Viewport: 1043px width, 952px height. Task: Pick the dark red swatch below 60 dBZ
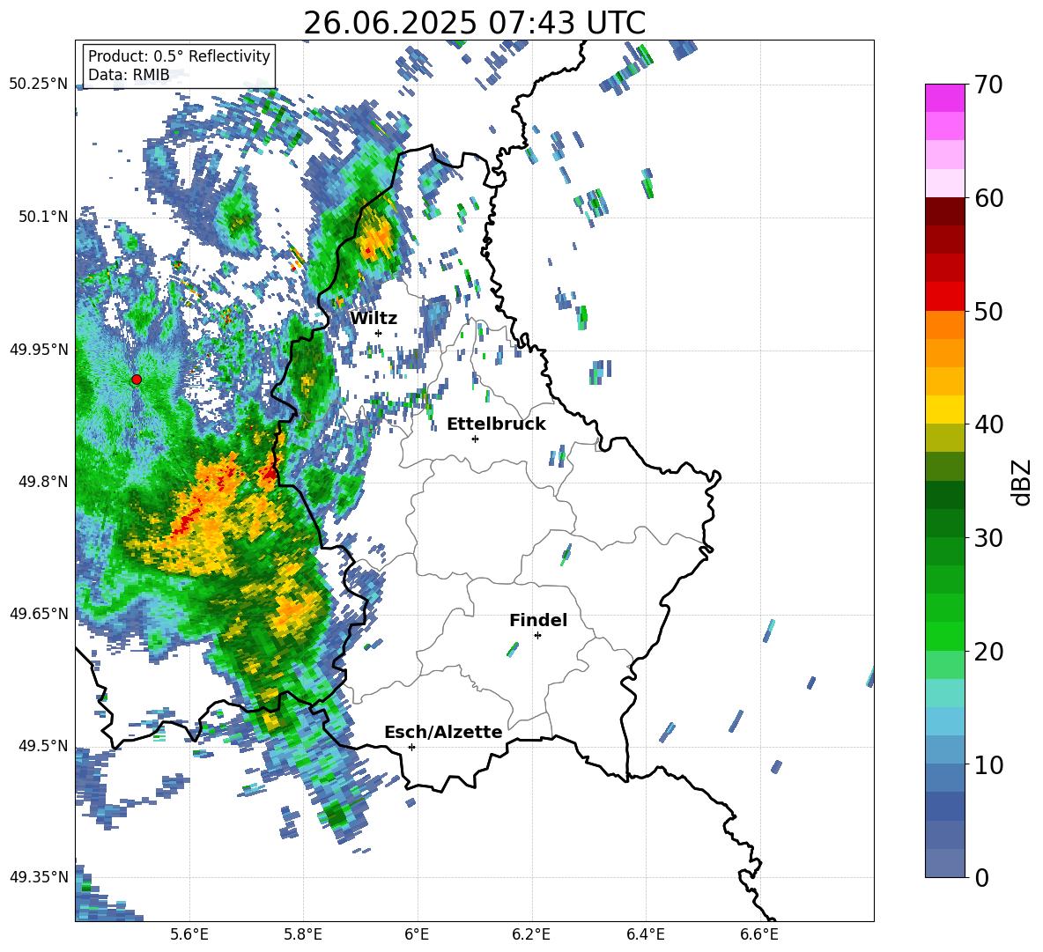(944, 212)
